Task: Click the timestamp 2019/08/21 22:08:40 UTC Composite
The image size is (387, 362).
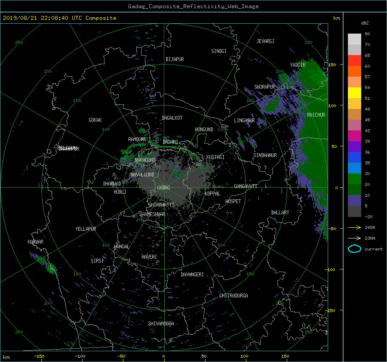Action: pos(59,18)
